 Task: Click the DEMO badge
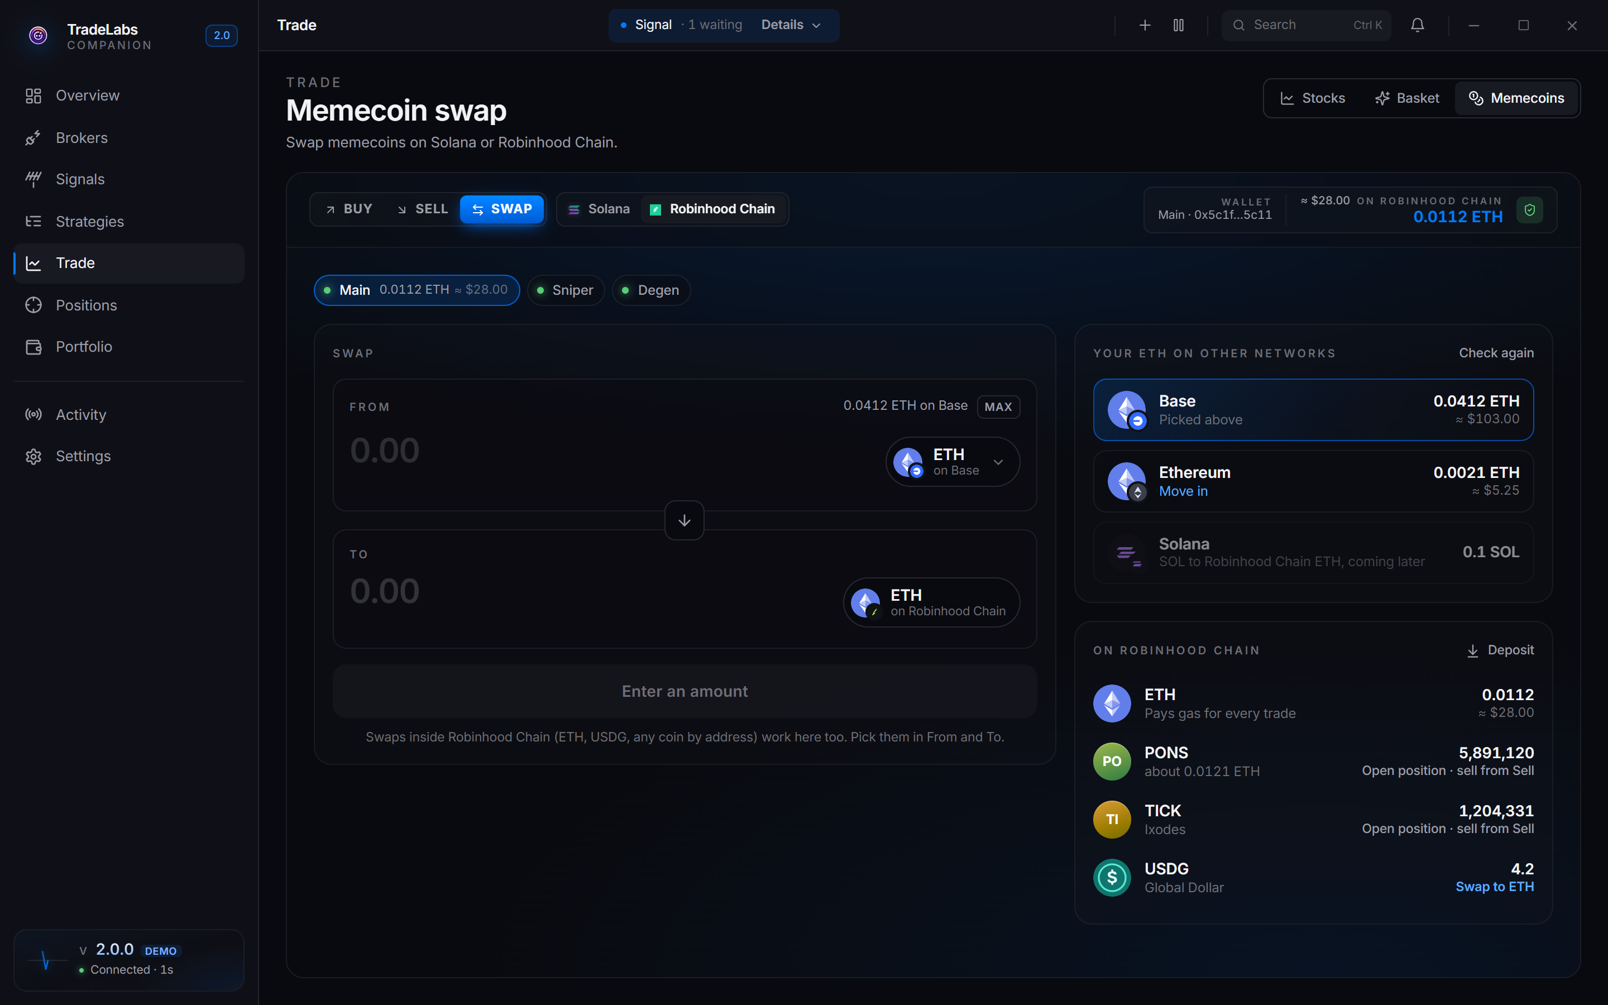161,951
